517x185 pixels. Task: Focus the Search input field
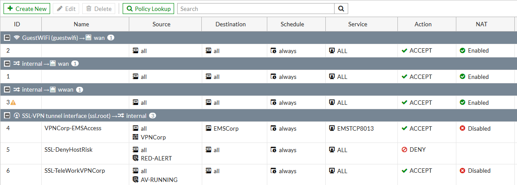pyautogui.click(x=256, y=9)
